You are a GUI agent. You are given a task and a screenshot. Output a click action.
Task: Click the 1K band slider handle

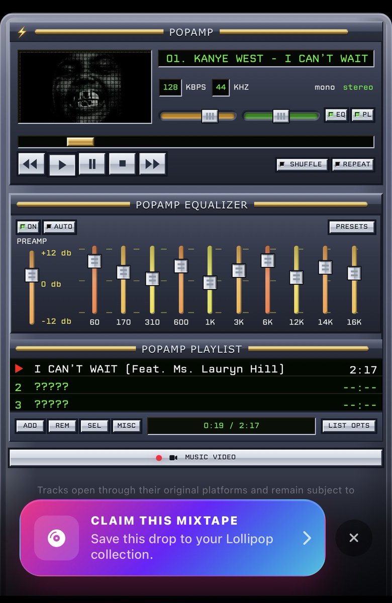[210, 283]
